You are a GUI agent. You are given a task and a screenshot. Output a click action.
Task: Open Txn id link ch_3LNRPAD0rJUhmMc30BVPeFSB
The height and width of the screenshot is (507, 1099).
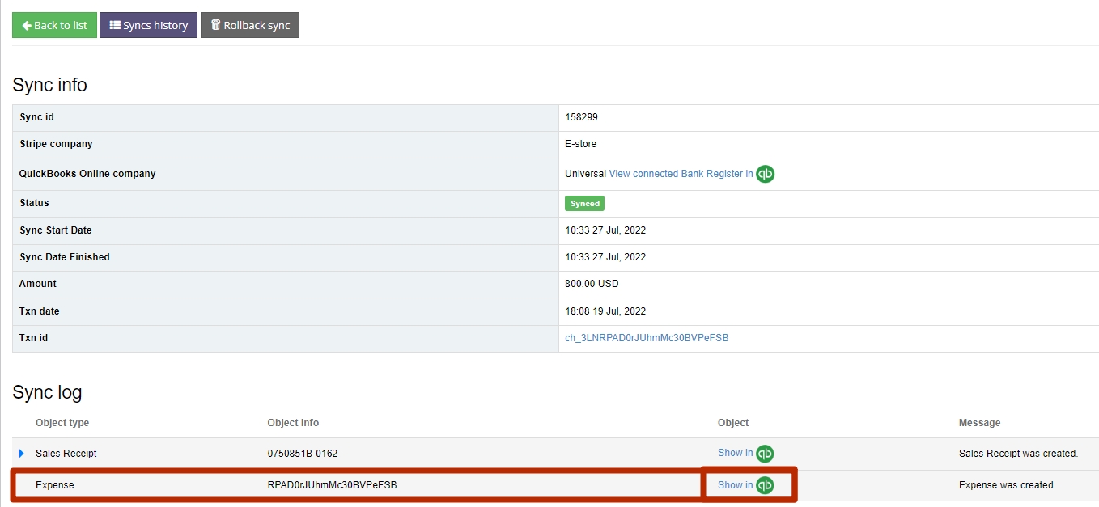click(x=646, y=338)
